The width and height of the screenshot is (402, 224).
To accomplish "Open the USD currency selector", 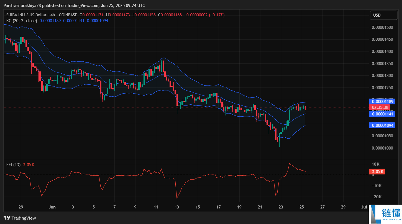I will 383,15.
